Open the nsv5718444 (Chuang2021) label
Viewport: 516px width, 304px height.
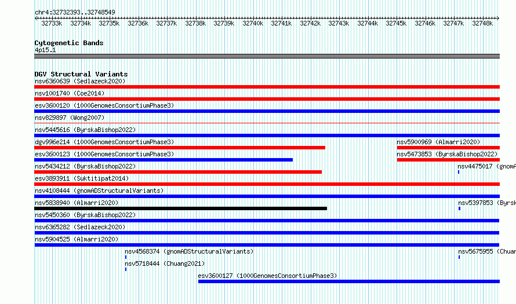coord(165,263)
